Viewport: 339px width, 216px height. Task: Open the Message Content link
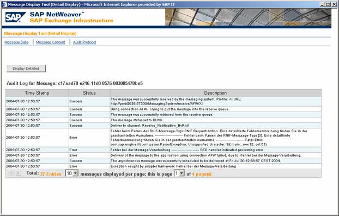[x=51, y=42]
